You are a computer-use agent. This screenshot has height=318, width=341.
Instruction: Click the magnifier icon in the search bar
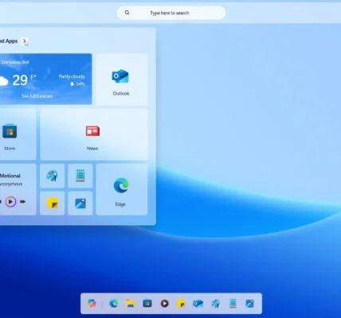coord(127,13)
